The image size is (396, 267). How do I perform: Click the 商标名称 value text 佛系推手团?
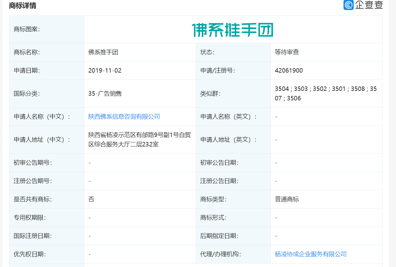pos(103,52)
